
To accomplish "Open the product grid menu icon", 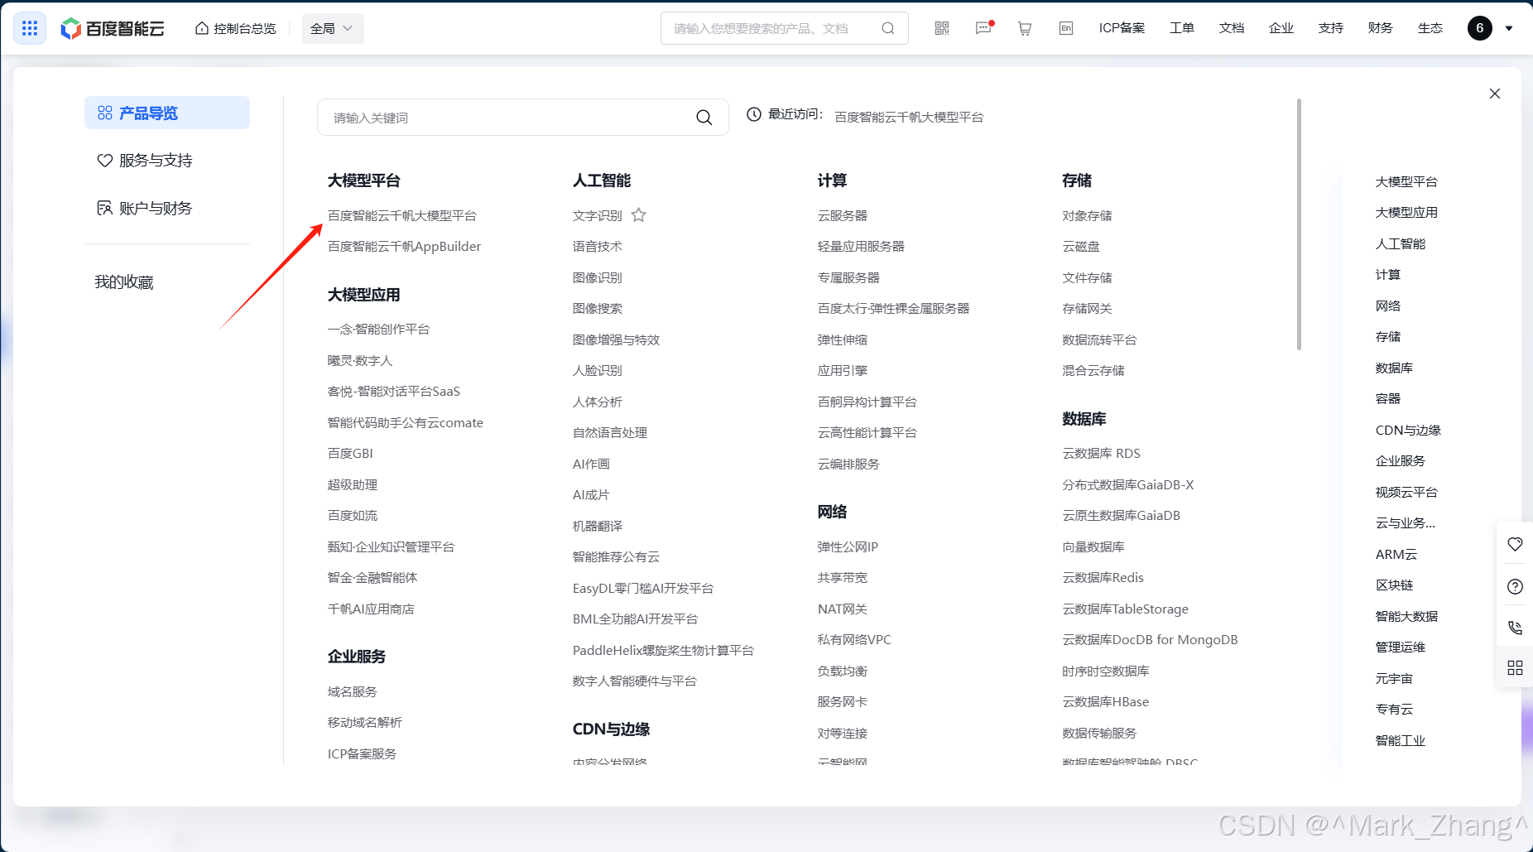I will point(30,28).
